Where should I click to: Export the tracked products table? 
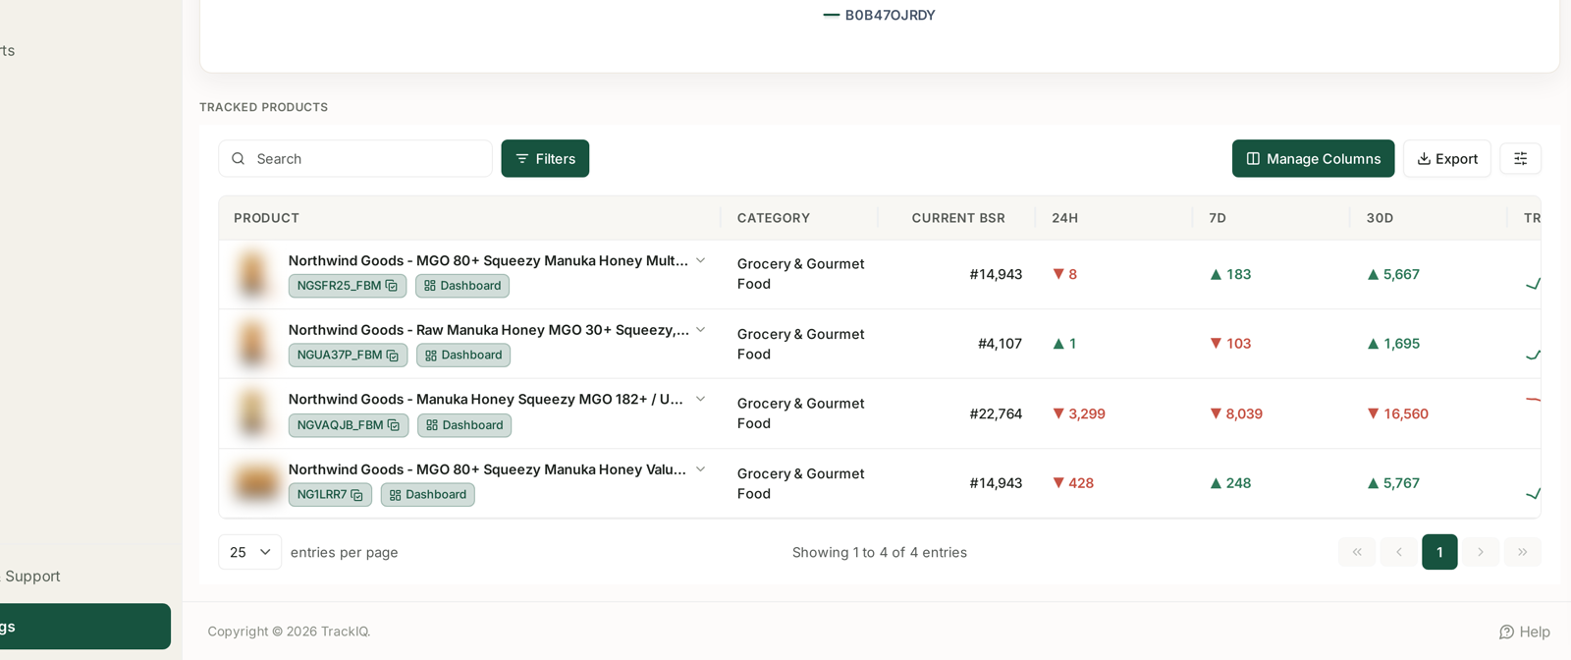click(1447, 159)
